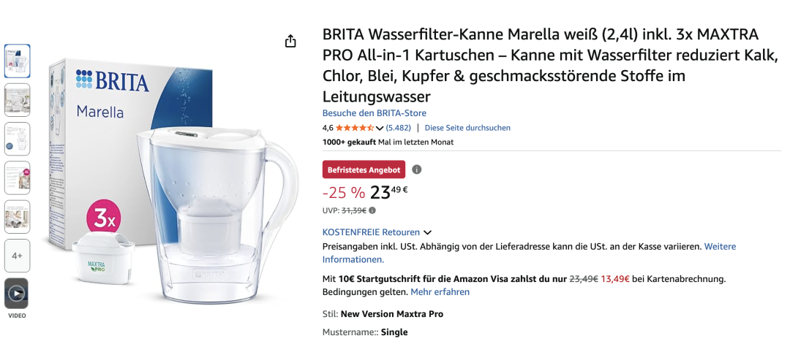Open the 5.482 reviews link
The height and width of the screenshot is (344, 790).
click(399, 128)
